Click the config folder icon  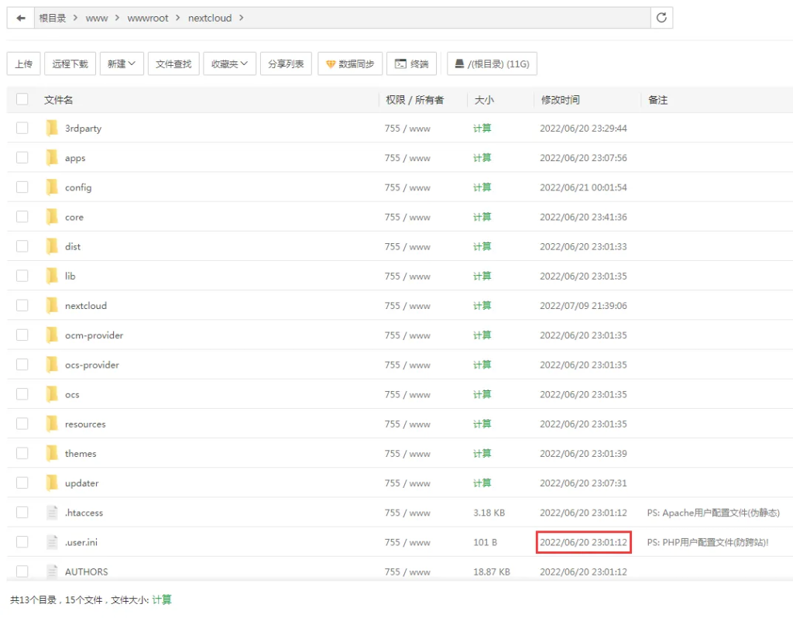52,187
